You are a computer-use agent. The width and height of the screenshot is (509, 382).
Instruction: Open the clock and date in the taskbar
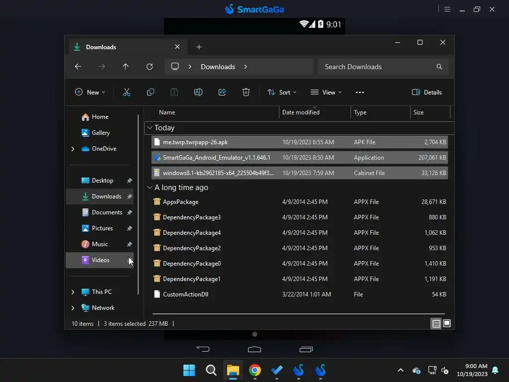point(472,370)
